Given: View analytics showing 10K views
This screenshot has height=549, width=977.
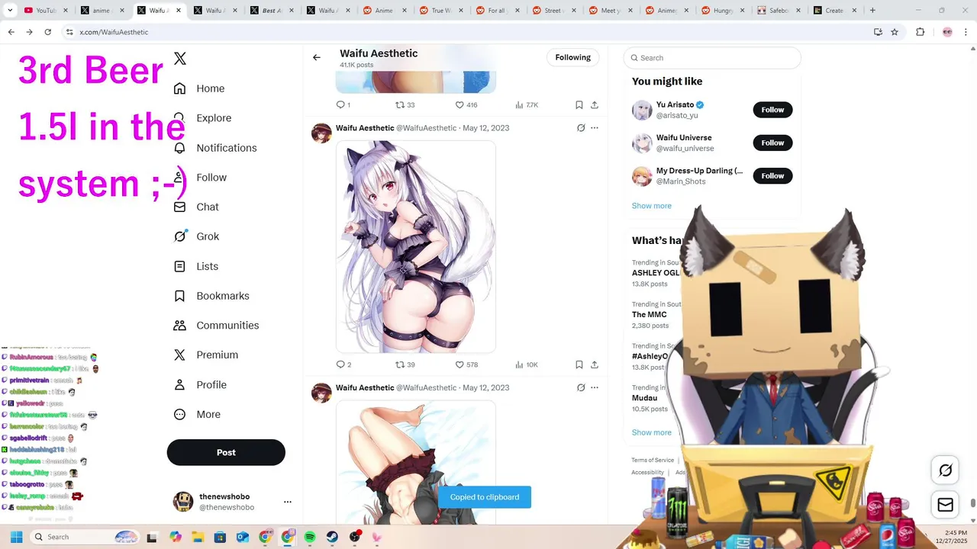Looking at the screenshot, I should (x=527, y=365).
